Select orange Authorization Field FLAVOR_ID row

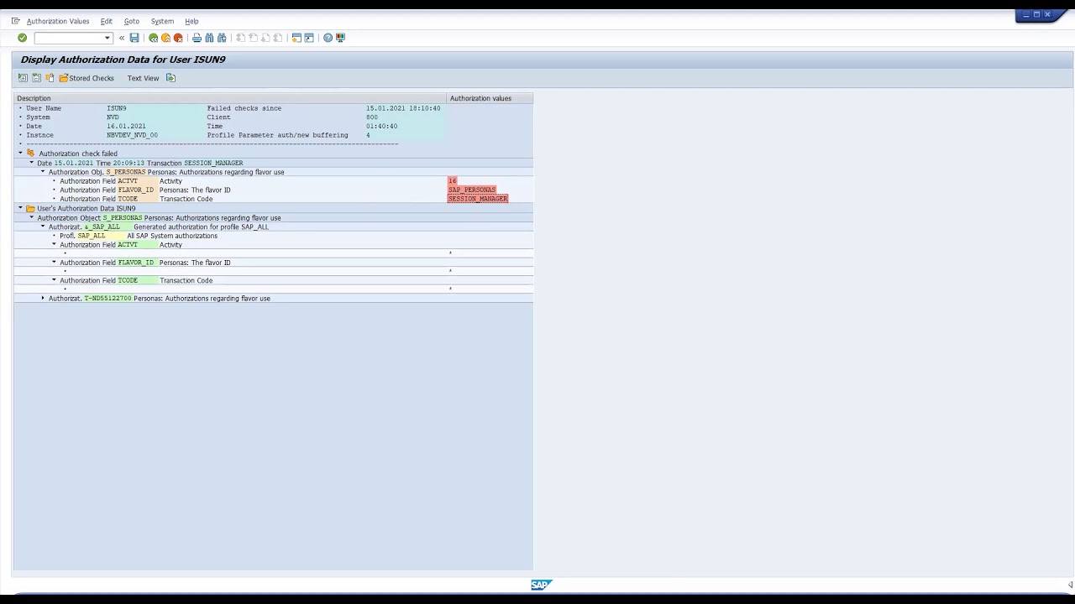point(273,190)
